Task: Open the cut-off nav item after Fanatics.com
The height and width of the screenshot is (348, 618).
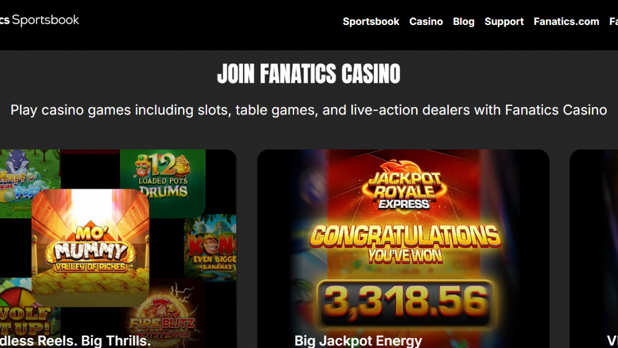Action: 613,21
